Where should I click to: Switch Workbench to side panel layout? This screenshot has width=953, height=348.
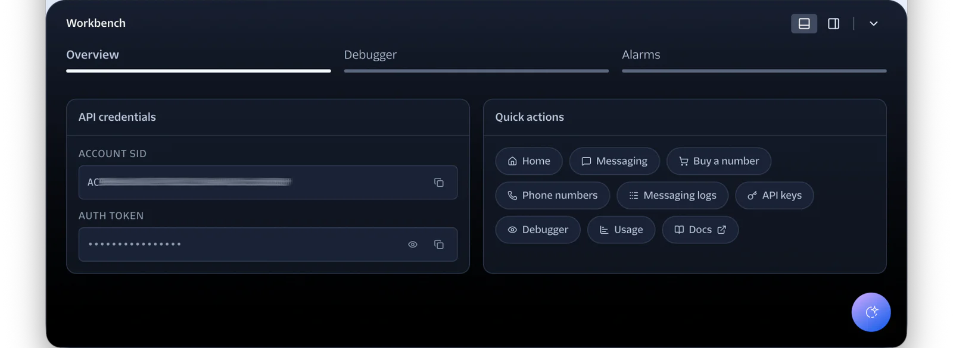[834, 23]
